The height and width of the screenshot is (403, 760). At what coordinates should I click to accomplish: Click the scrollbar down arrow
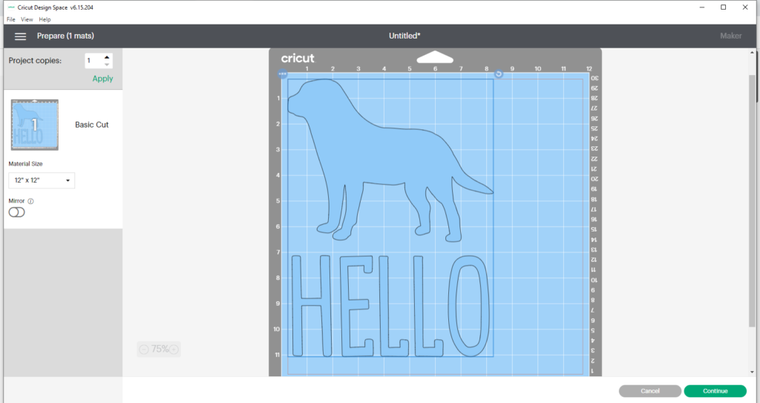tap(753, 372)
